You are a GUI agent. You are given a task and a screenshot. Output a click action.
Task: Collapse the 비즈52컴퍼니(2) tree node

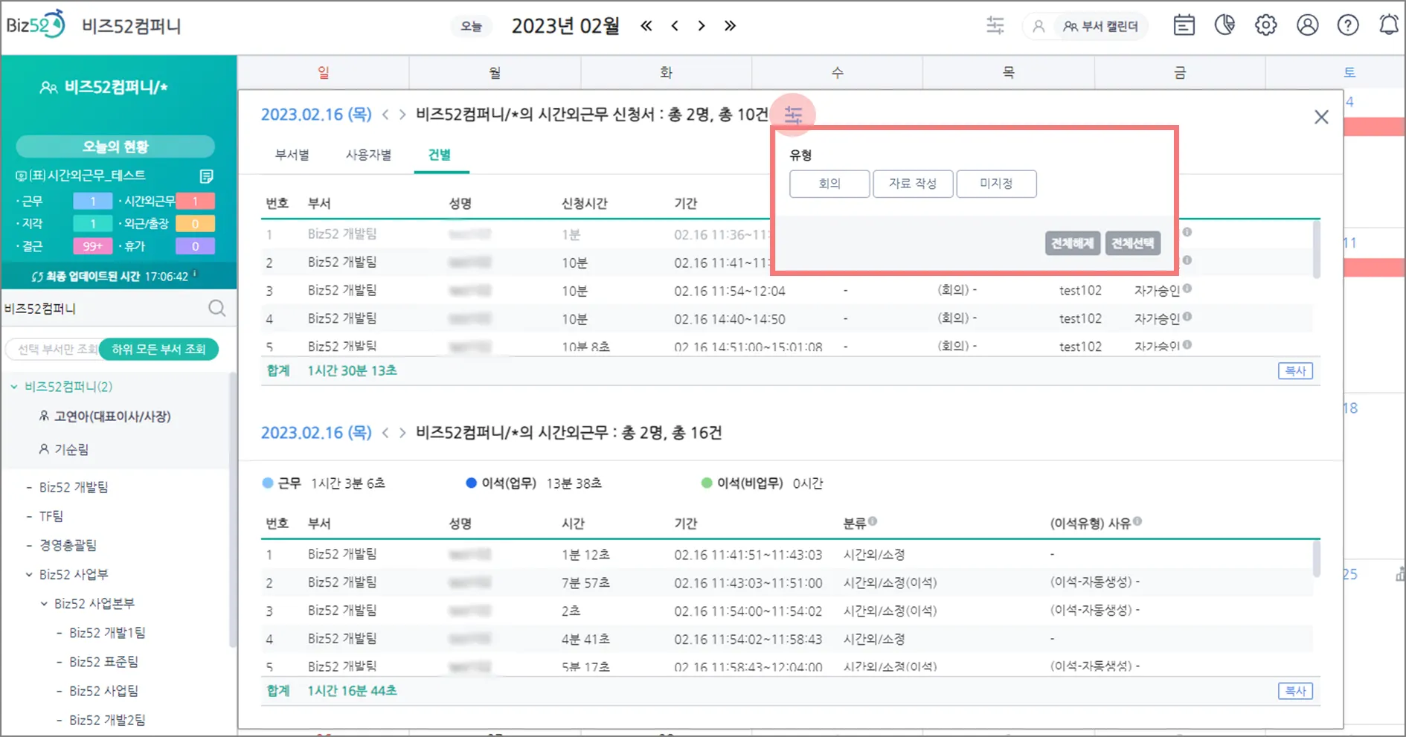[14, 387]
